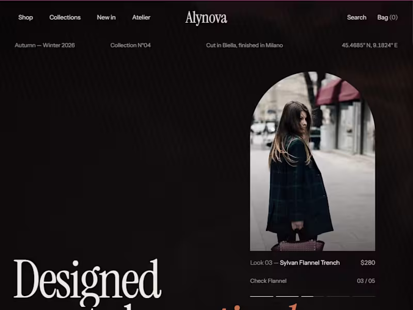
Task: Click the 45.4685° N, 9.1824° E coordinates
Action: point(370,45)
